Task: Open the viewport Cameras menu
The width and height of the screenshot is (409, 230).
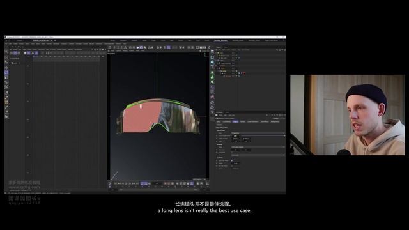Action: point(118,50)
